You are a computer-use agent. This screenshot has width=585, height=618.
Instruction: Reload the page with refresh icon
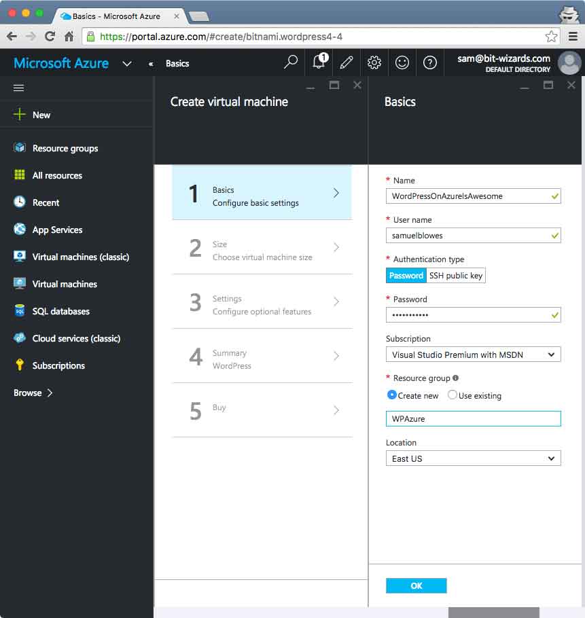pyautogui.click(x=50, y=37)
